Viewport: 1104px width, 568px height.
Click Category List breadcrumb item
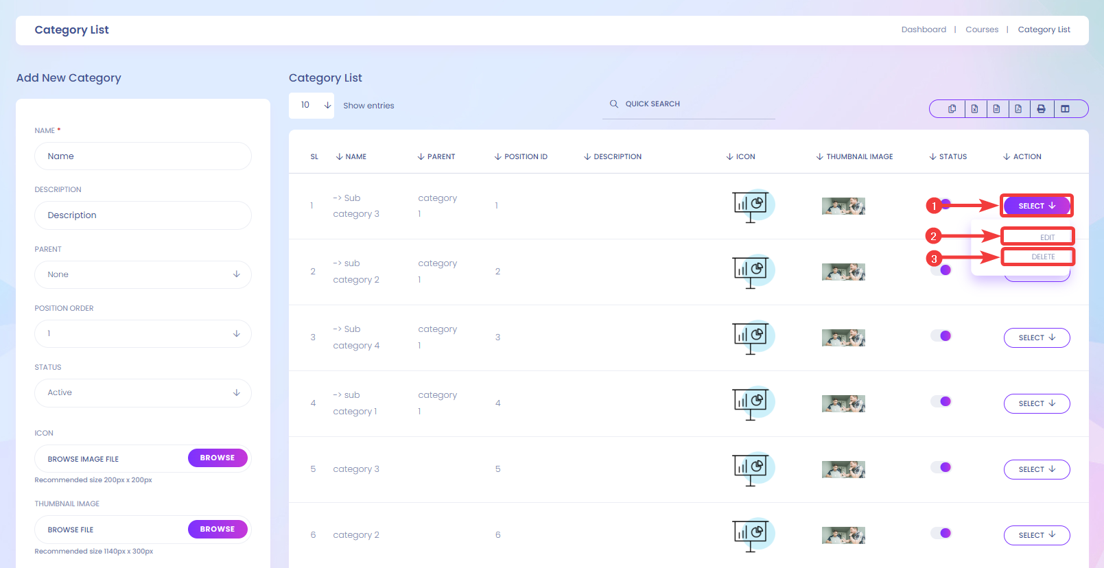[1044, 29]
